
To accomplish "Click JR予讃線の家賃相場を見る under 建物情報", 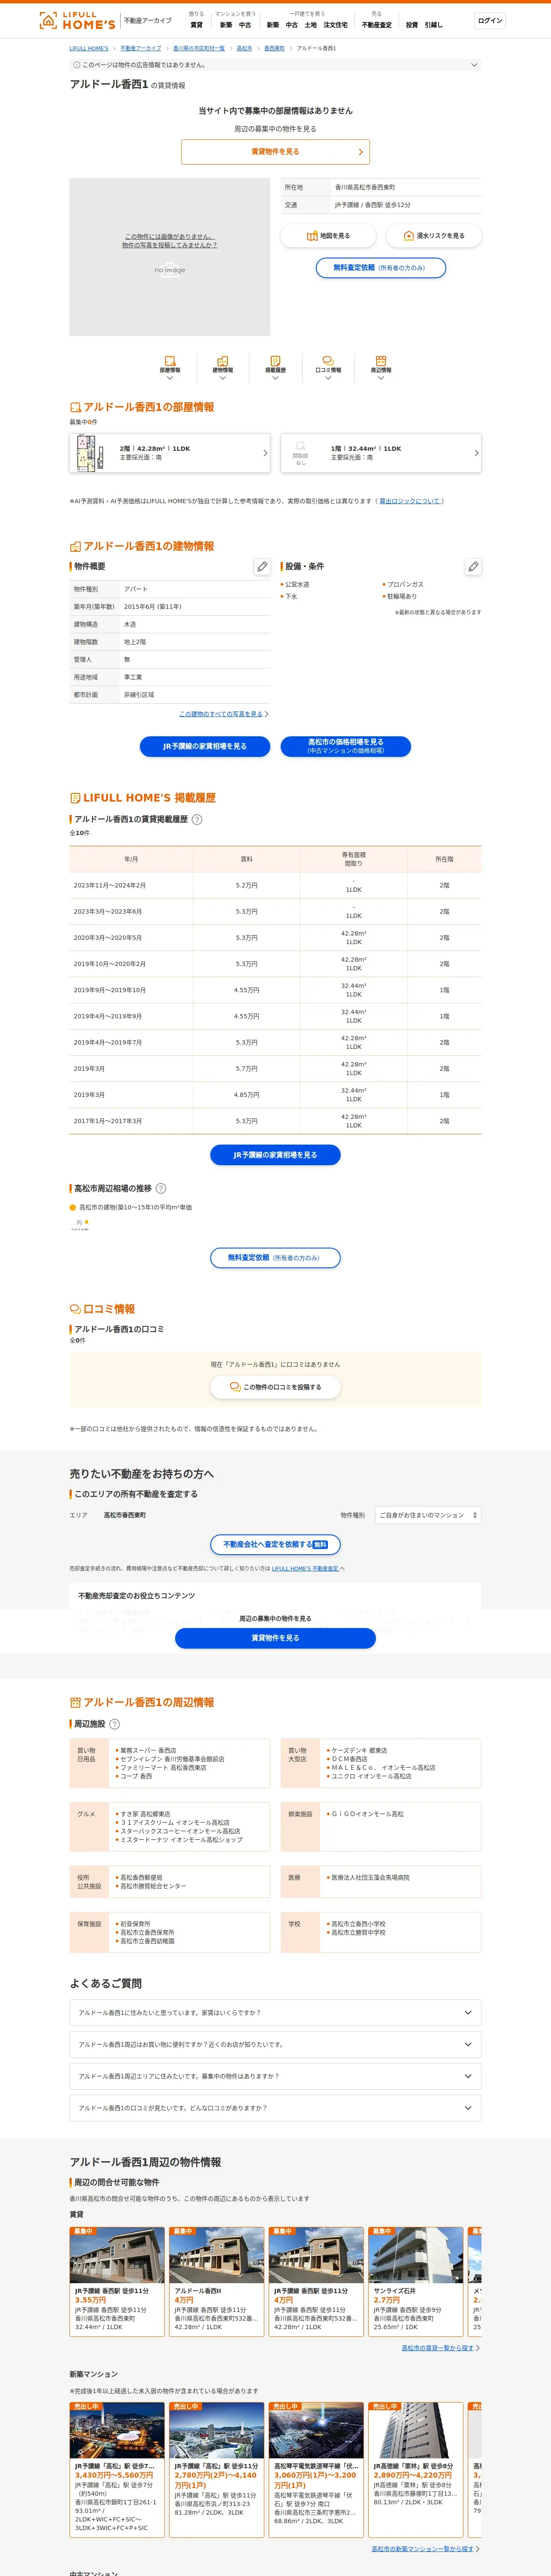I will tap(205, 746).
